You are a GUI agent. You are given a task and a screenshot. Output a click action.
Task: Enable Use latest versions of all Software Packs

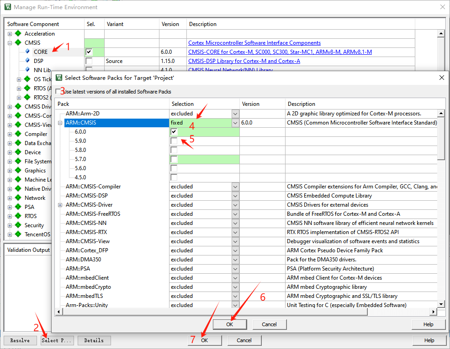click(x=58, y=91)
